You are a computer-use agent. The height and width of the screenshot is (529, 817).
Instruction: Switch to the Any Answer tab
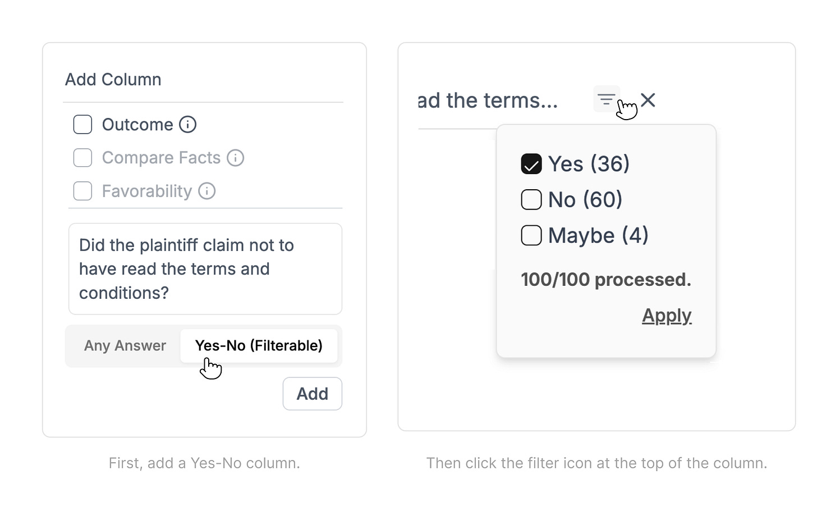tap(125, 346)
